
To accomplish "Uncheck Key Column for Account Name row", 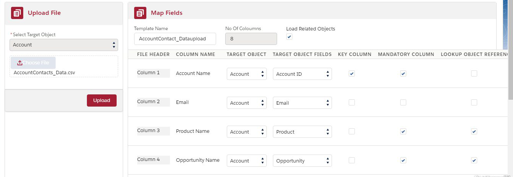I will tap(352, 74).
